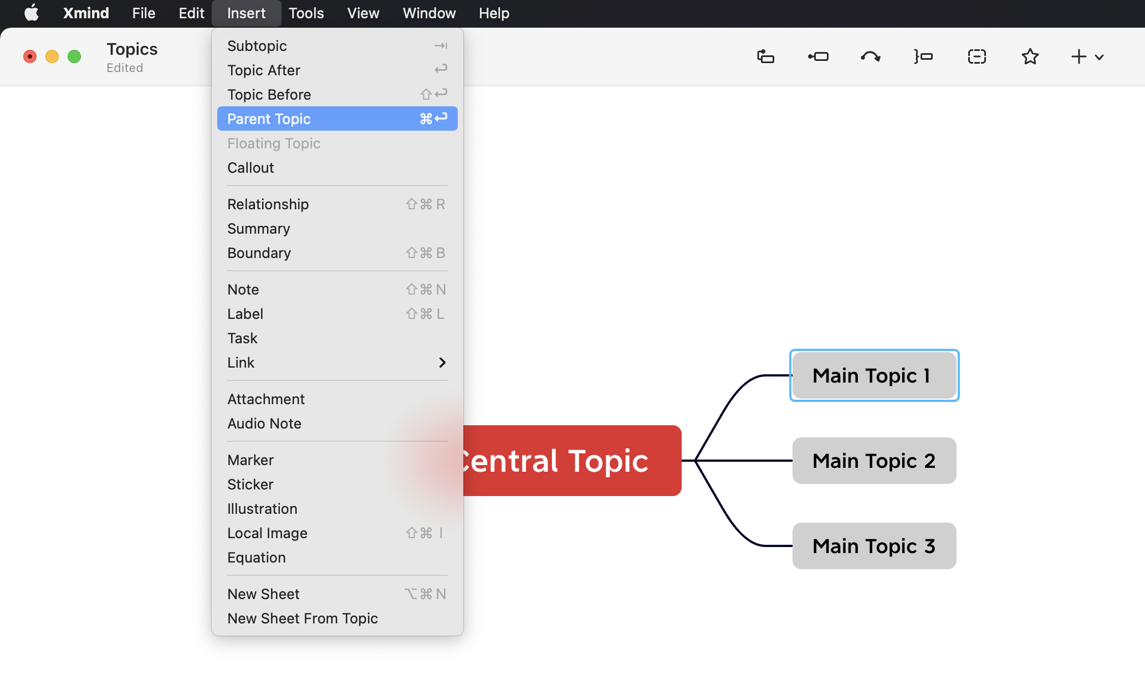Open the Help menu

(494, 13)
